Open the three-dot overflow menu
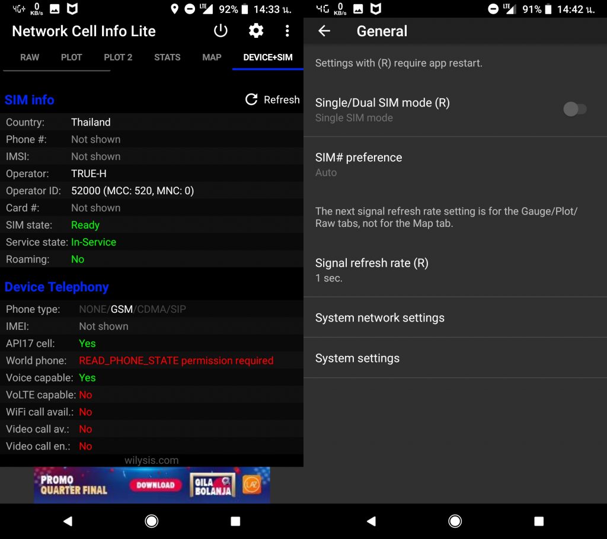 coord(287,31)
